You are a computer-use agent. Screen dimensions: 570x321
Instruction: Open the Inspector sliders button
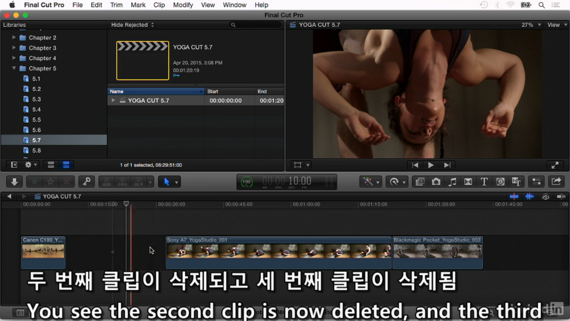pos(537,182)
